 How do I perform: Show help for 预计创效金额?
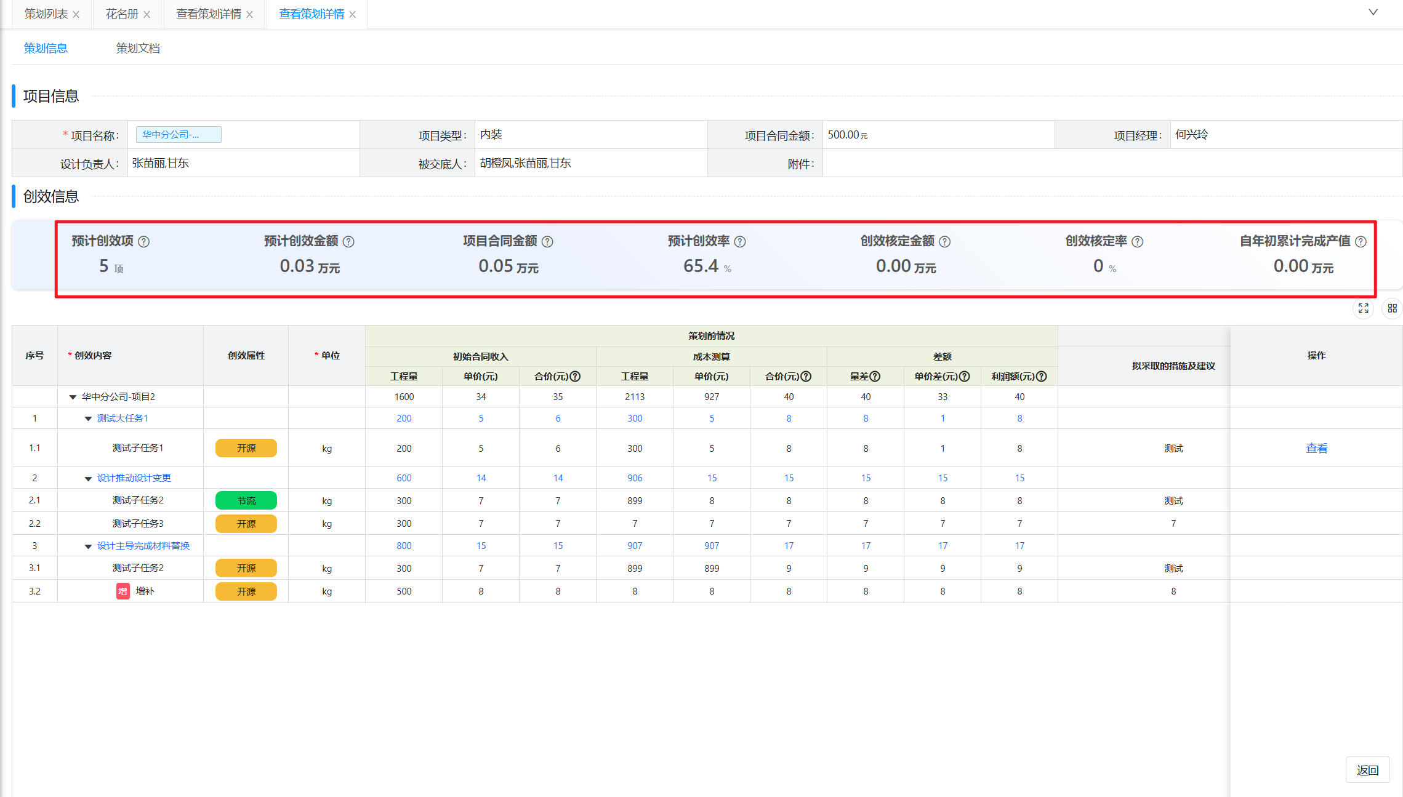point(348,242)
